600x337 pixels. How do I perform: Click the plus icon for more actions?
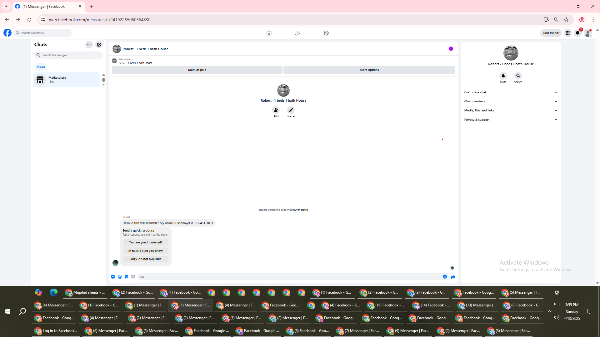click(113, 277)
